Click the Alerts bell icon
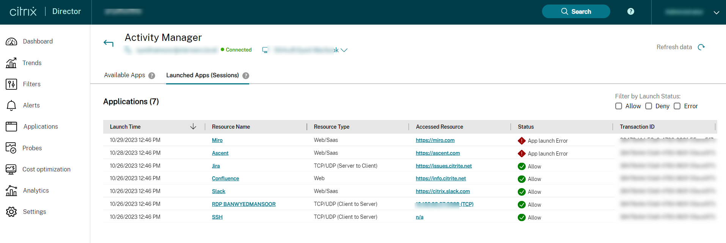 pyautogui.click(x=11, y=106)
